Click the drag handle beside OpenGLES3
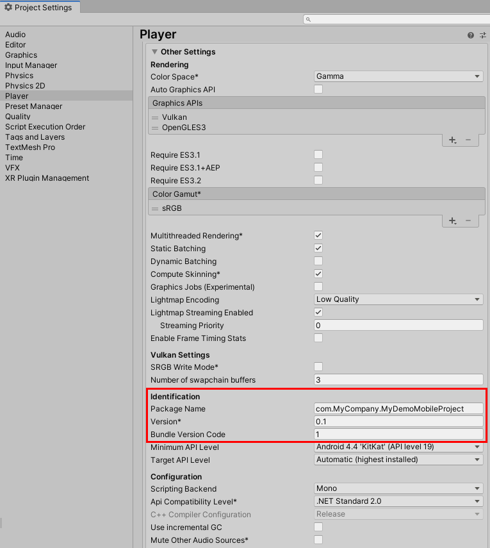490x548 pixels. [x=155, y=128]
